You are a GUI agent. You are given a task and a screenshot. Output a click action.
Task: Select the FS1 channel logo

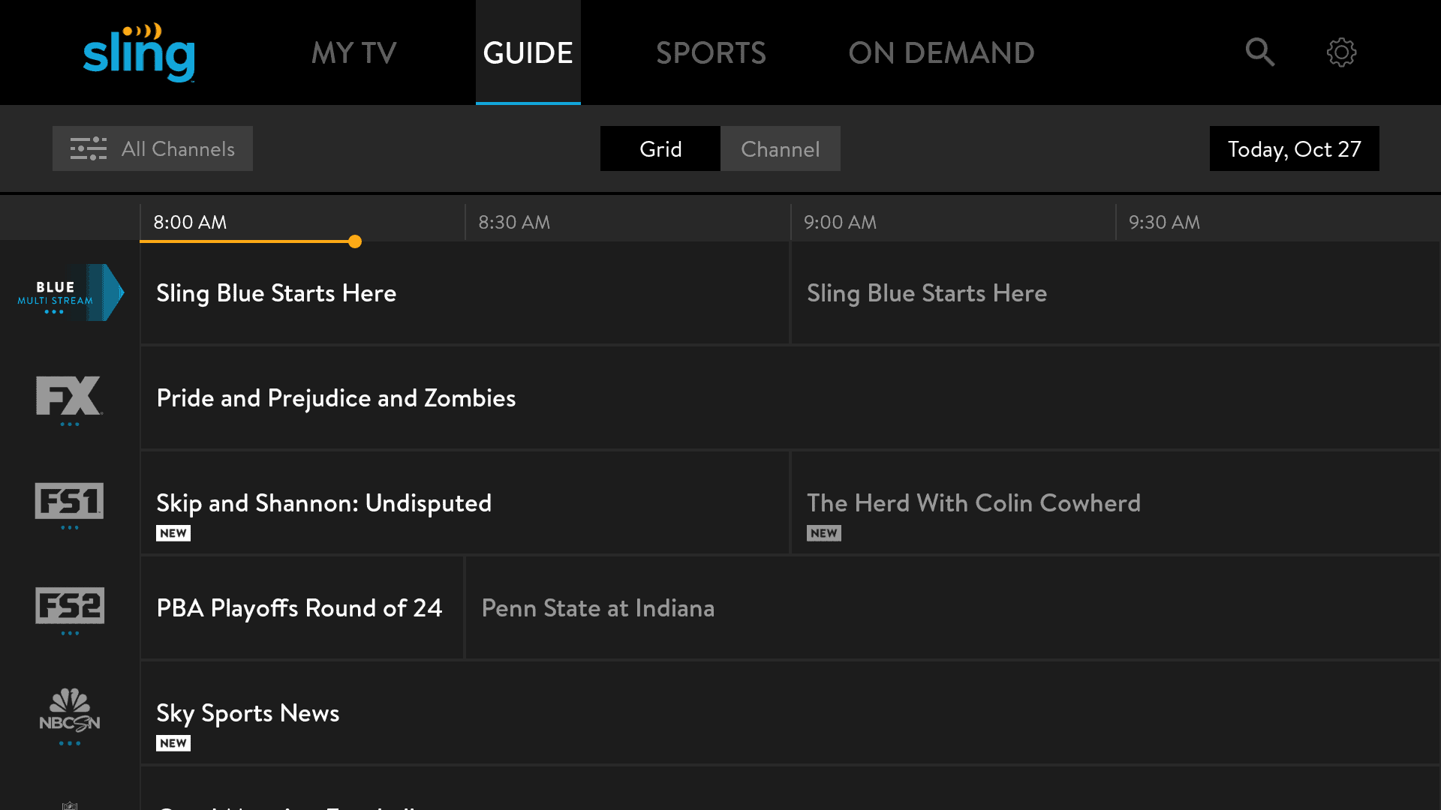70,505
